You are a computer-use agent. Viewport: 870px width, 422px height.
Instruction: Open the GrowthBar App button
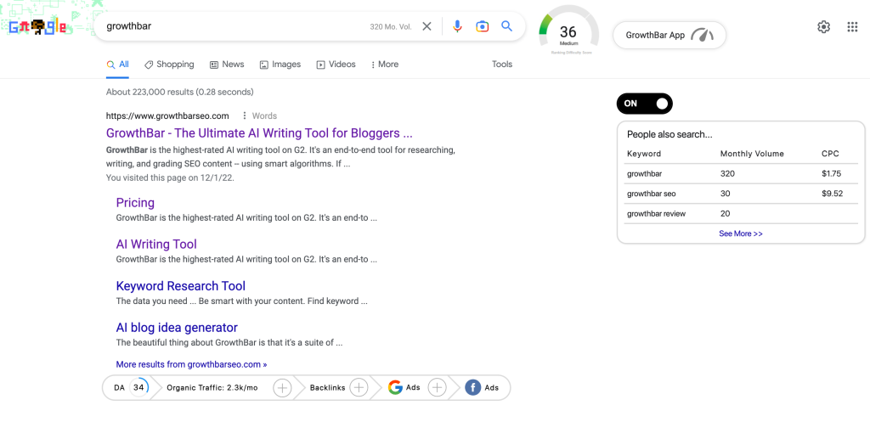[x=669, y=35]
